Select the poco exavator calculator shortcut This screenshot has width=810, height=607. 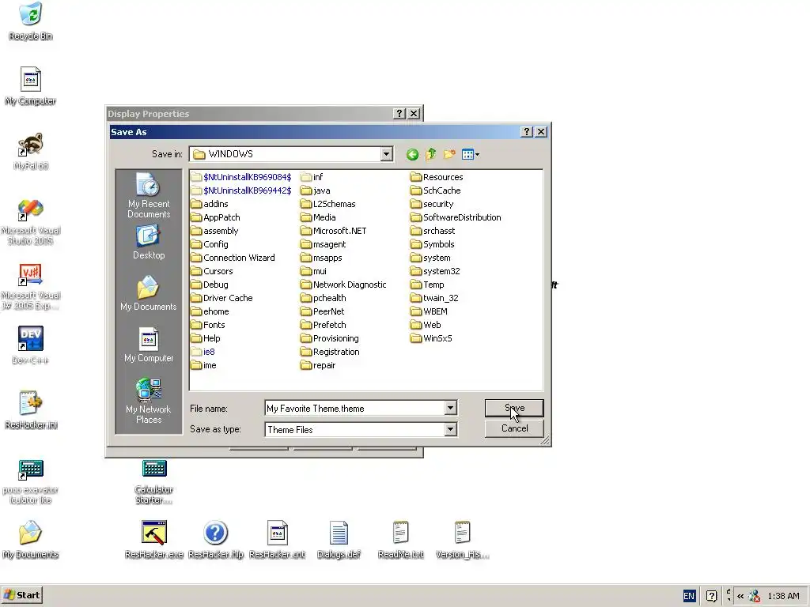(x=31, y=482)
